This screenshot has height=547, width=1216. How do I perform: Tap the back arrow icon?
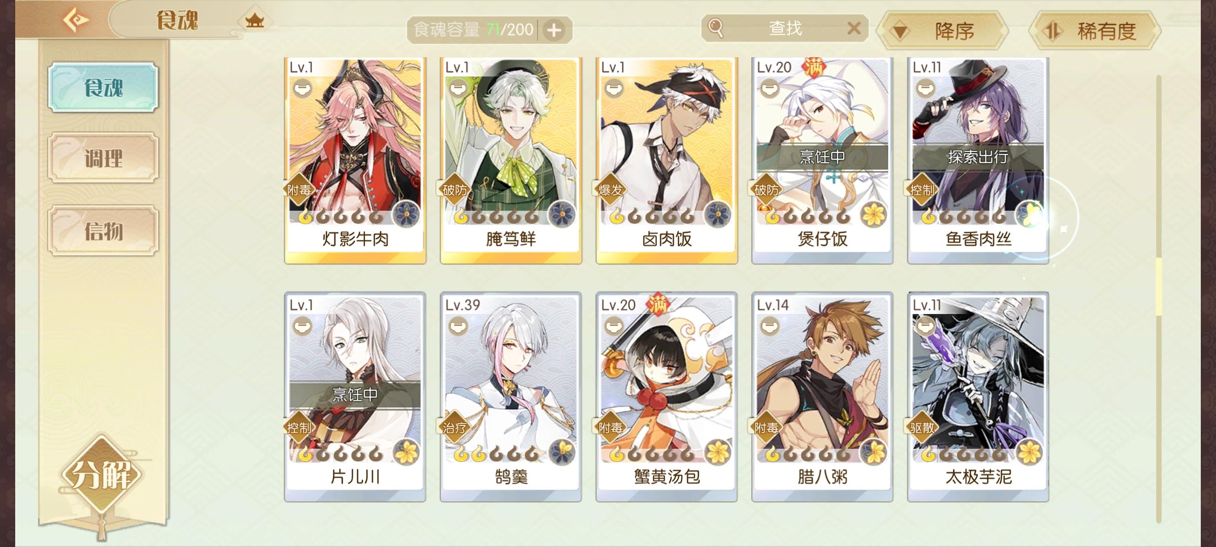click(x=76, y=20)
